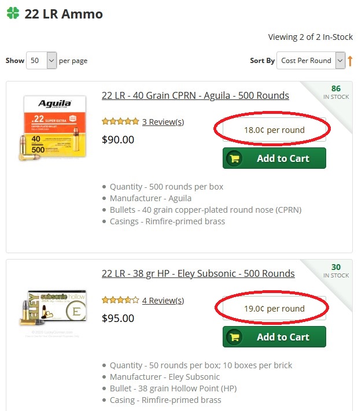The image size is (358, 411).
Task: Open the Sort By Cost Per Round dropdown
Action: [311, 61]
